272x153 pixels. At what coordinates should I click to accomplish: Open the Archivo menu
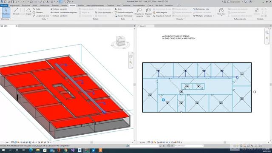click(4, 6)
